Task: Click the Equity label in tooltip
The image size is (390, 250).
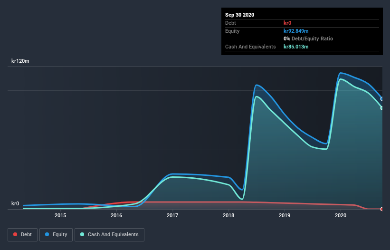Action: coord(232,31)
